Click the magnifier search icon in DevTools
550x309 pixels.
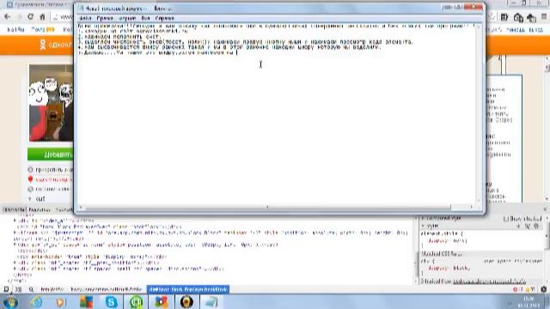31,289
